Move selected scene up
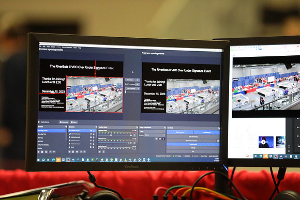The image size is (300, 200). [x=50, y=152]
